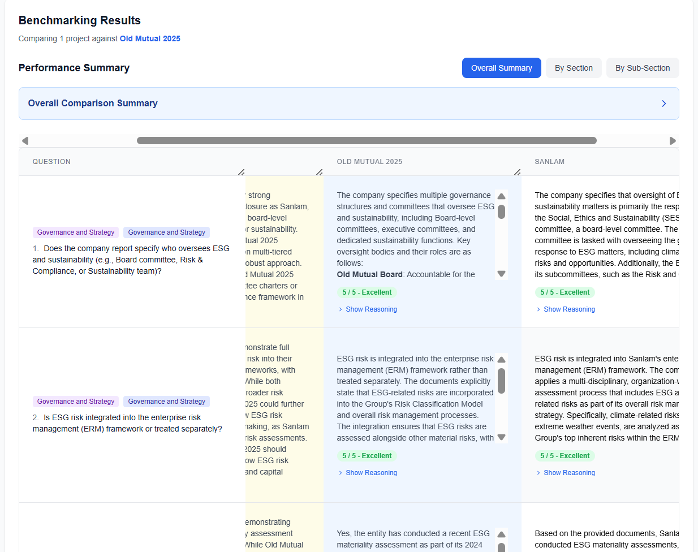Click the right arrow of horizontal scrollbar
The width and height of the screenshot is (698, 552).
[x=673, y=141]
